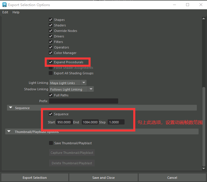
Task: Maximize the Export Selection Options window
Action: [188, 5]
